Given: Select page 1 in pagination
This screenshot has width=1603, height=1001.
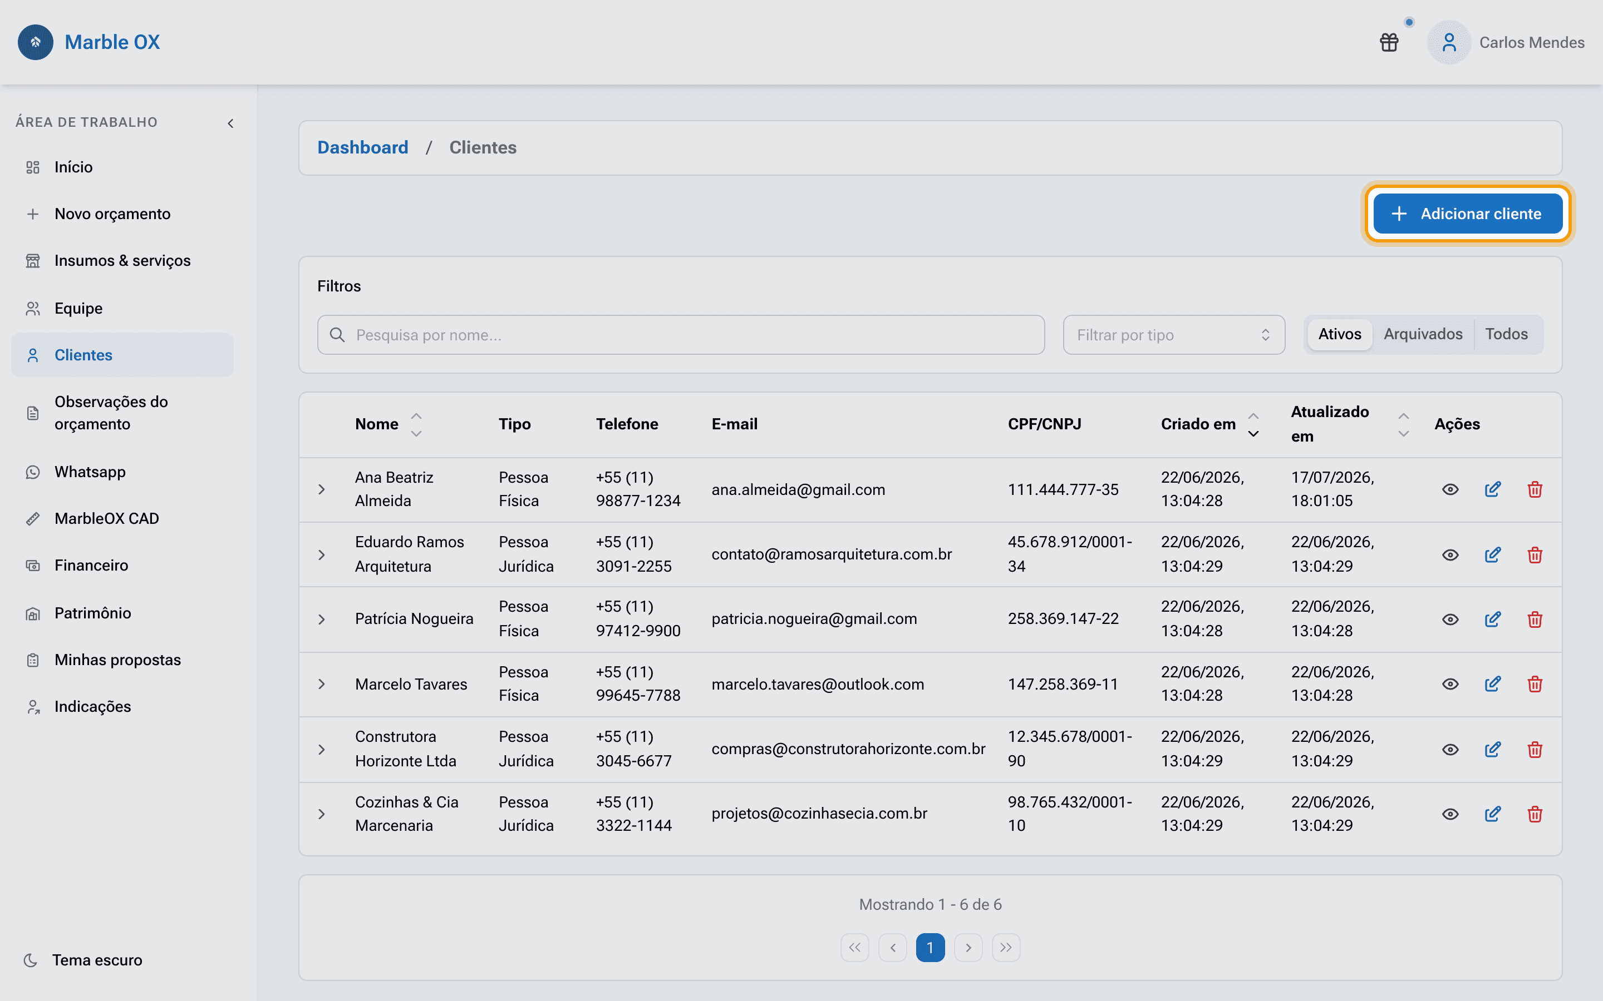Looking at the screenshot, I should (x=930, y=948).
